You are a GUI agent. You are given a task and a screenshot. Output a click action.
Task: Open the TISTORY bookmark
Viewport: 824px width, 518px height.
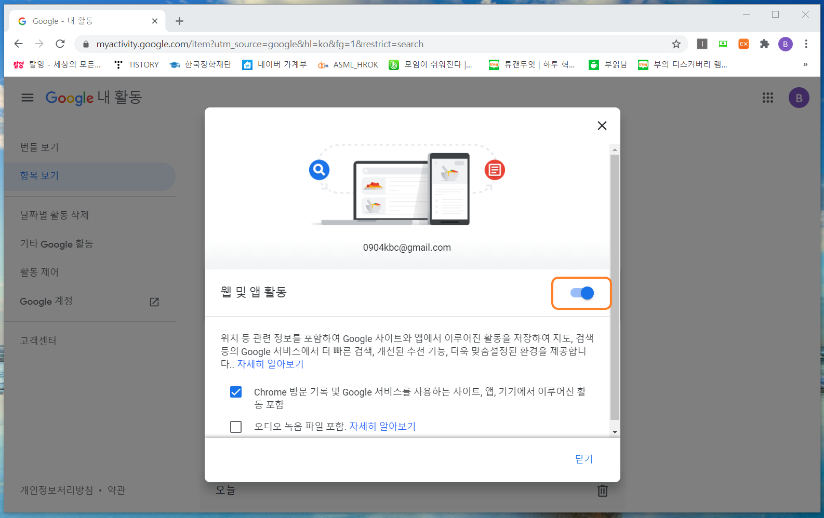(x=137, y=64)
